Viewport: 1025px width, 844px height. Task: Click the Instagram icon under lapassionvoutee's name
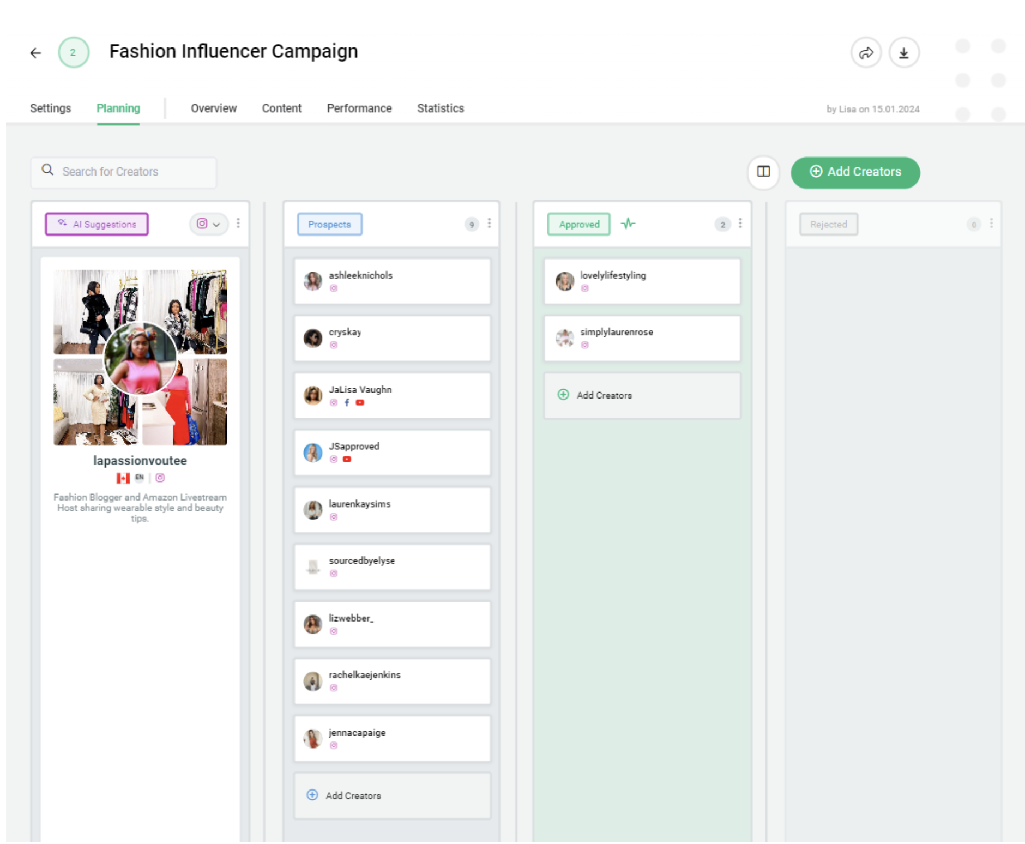tap(160, 478)
